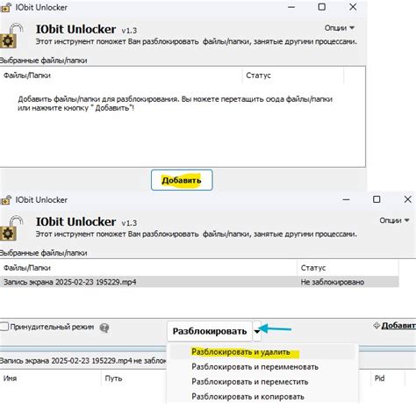The height and width of the screenshot is (404, 416).
Task: Click the Не заблокировано status cell
Action: point(333,282)
